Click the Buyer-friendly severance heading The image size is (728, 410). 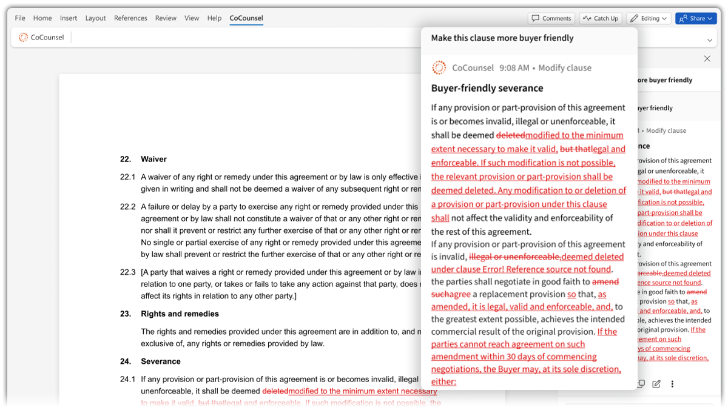[487, 89]
